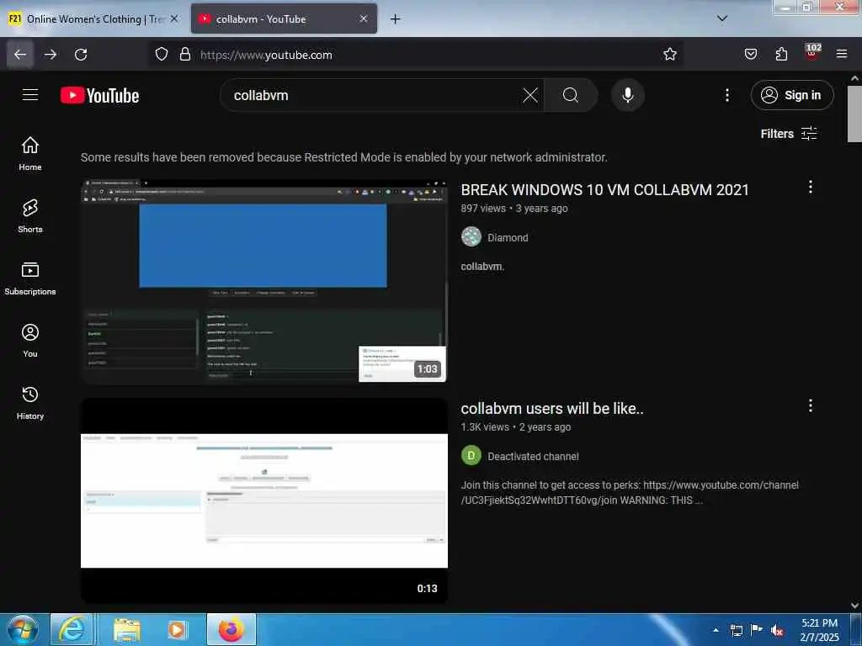Screen dimensions: 862x646
Task: Close the collabvm - YouTube tab
Action: (x=364, y=19)
